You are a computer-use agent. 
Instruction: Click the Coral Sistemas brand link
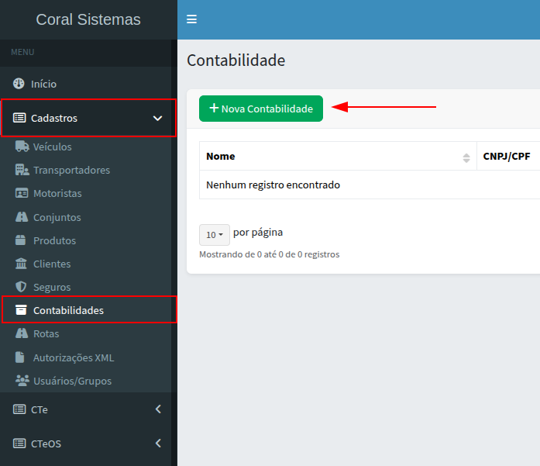[88, 19]
